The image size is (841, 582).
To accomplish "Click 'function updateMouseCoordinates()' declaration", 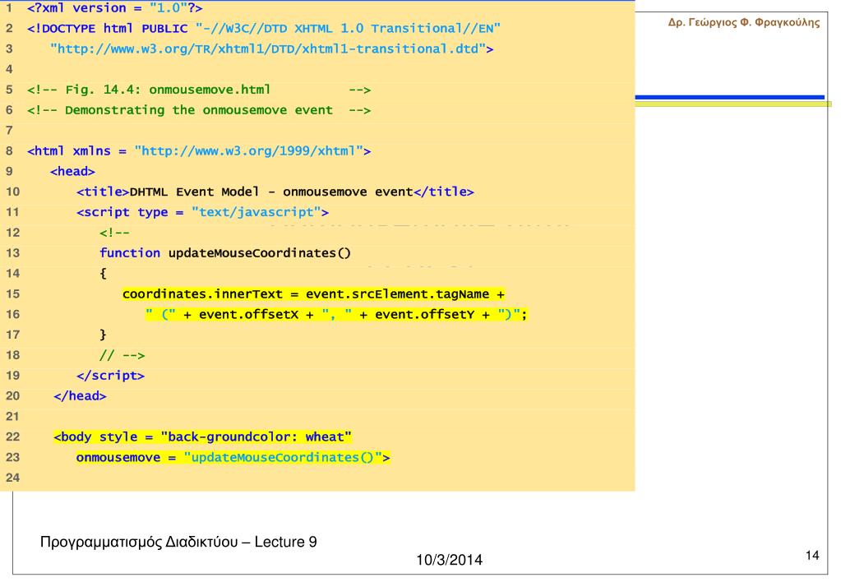I will (x=225, y=252).
